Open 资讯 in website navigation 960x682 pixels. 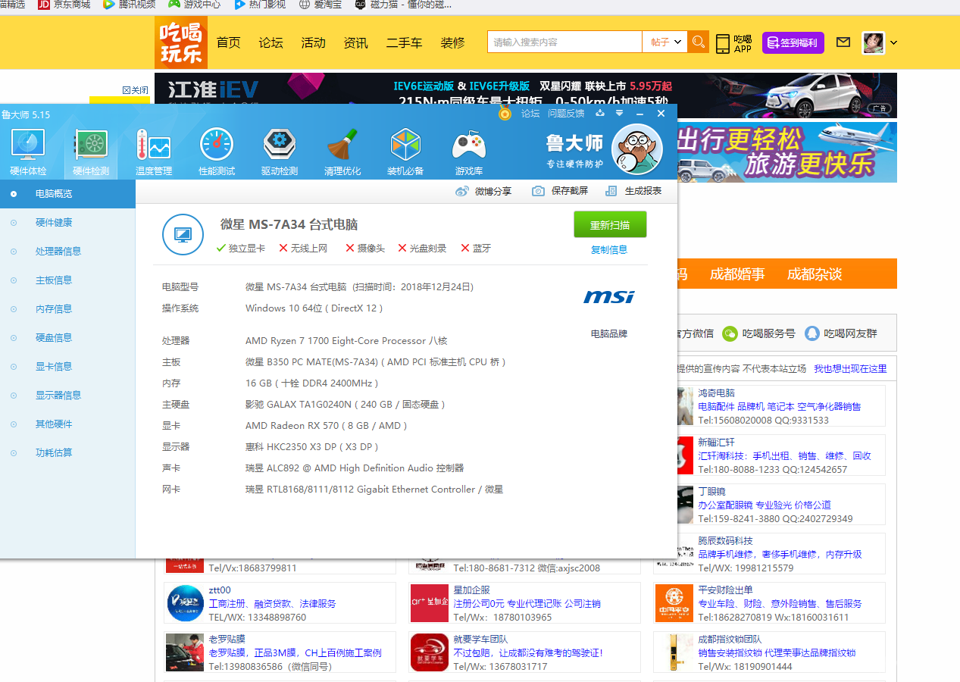tap(356, 43)
